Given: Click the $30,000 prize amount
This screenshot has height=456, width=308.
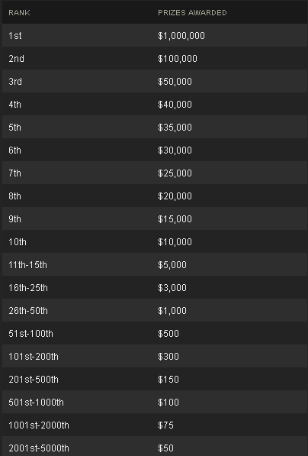Looking at the screenshot, I should pos(175,150).
